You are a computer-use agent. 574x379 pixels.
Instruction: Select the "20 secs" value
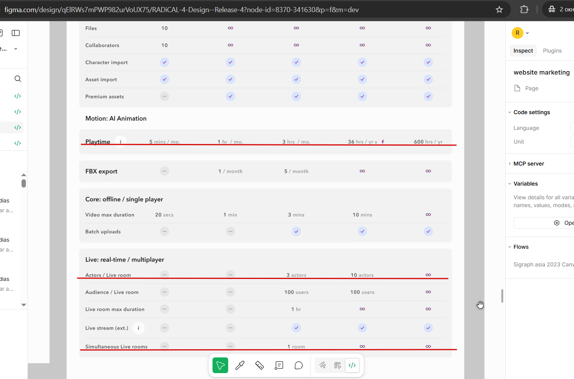click(164, 215)
